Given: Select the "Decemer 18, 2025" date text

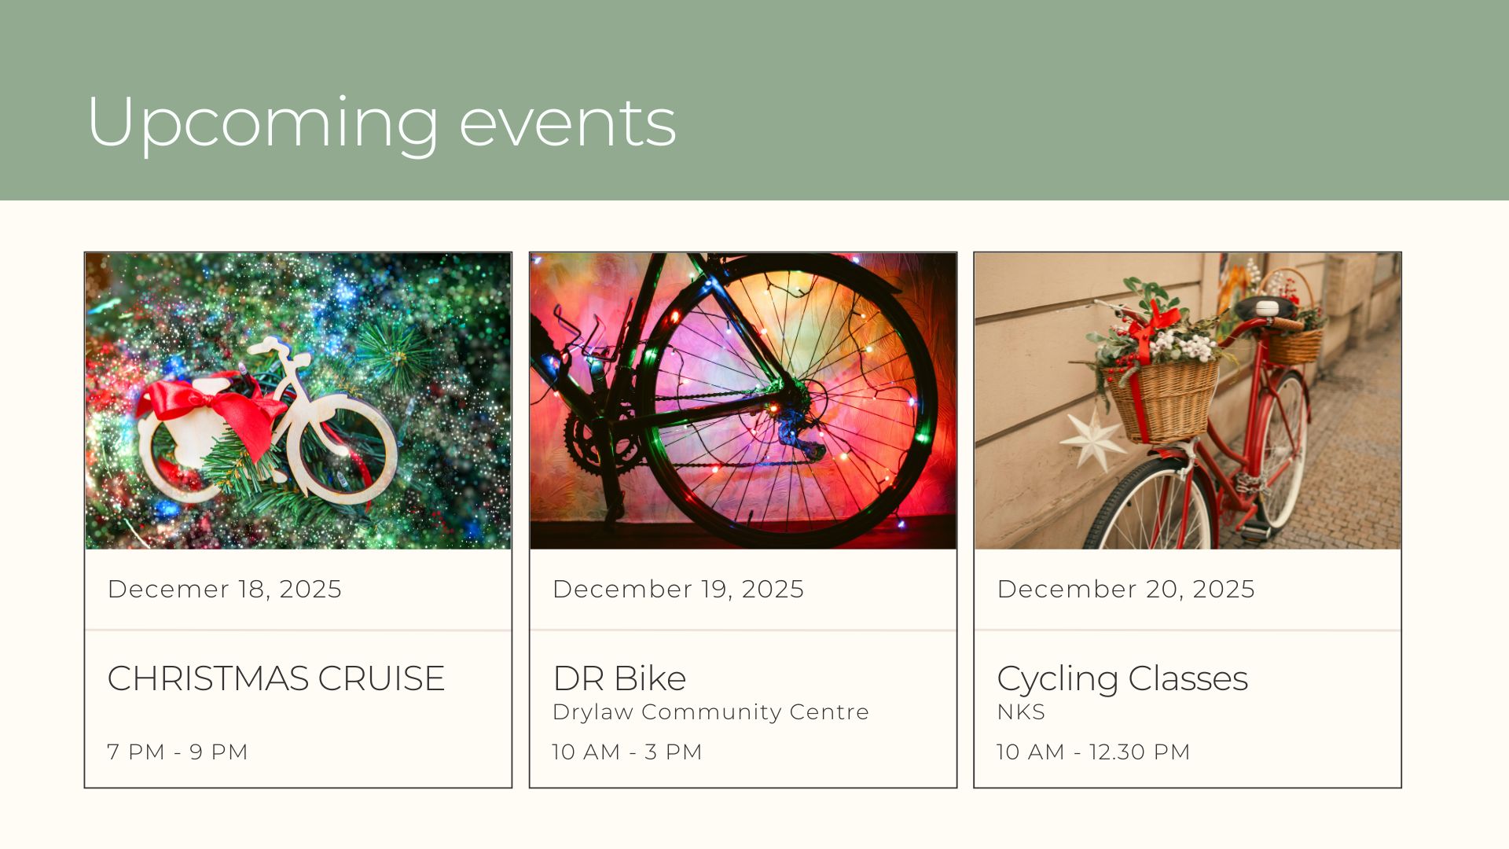Looking at the screenshot, I should pyautogui.click(x=225, y=589).
